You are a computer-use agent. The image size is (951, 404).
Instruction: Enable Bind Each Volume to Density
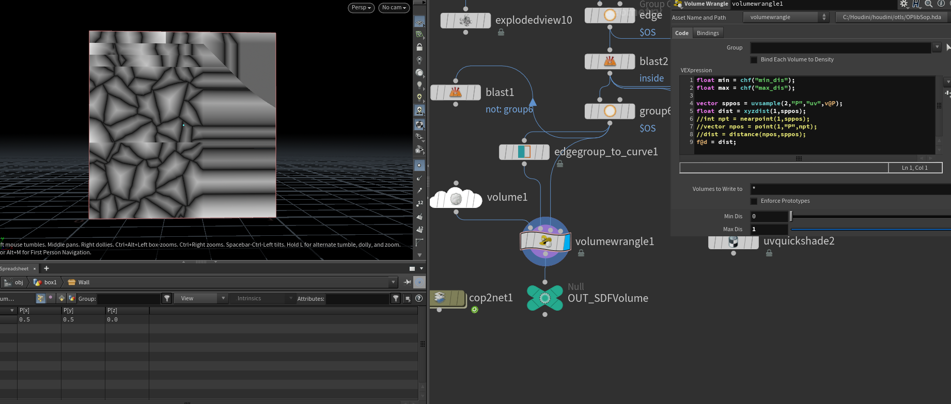[x=754, y=60]
